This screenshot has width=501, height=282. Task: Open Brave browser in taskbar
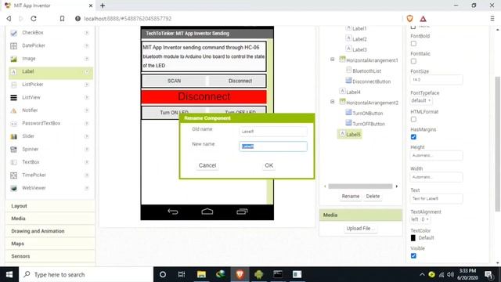click(x=240, y=274)
